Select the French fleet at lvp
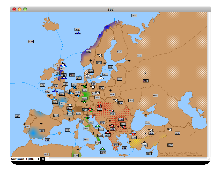221x175 pixels. coord(58,75)
